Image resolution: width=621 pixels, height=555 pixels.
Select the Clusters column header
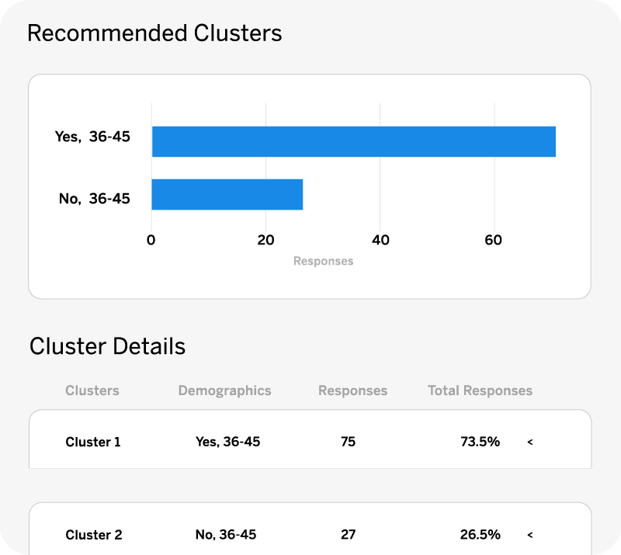(x=92, y=390)
